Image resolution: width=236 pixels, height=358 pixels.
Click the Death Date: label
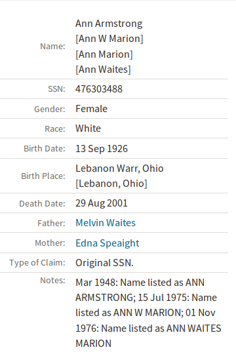coord(42,204)
